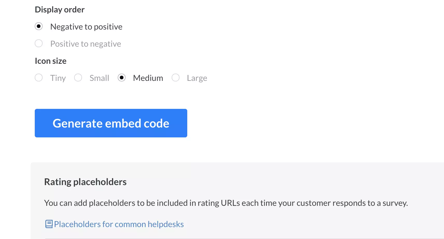
Task: Click the Rating placeholders heading
Action: (85, 181)
